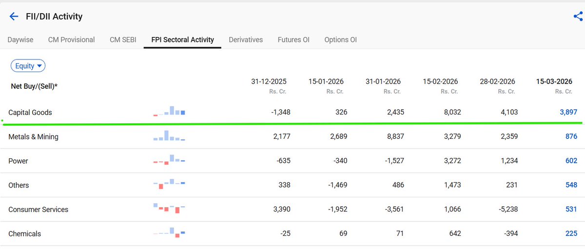The image size is (585, 249).
Task: Click Others value -1,469
Action: pos(337,185)
